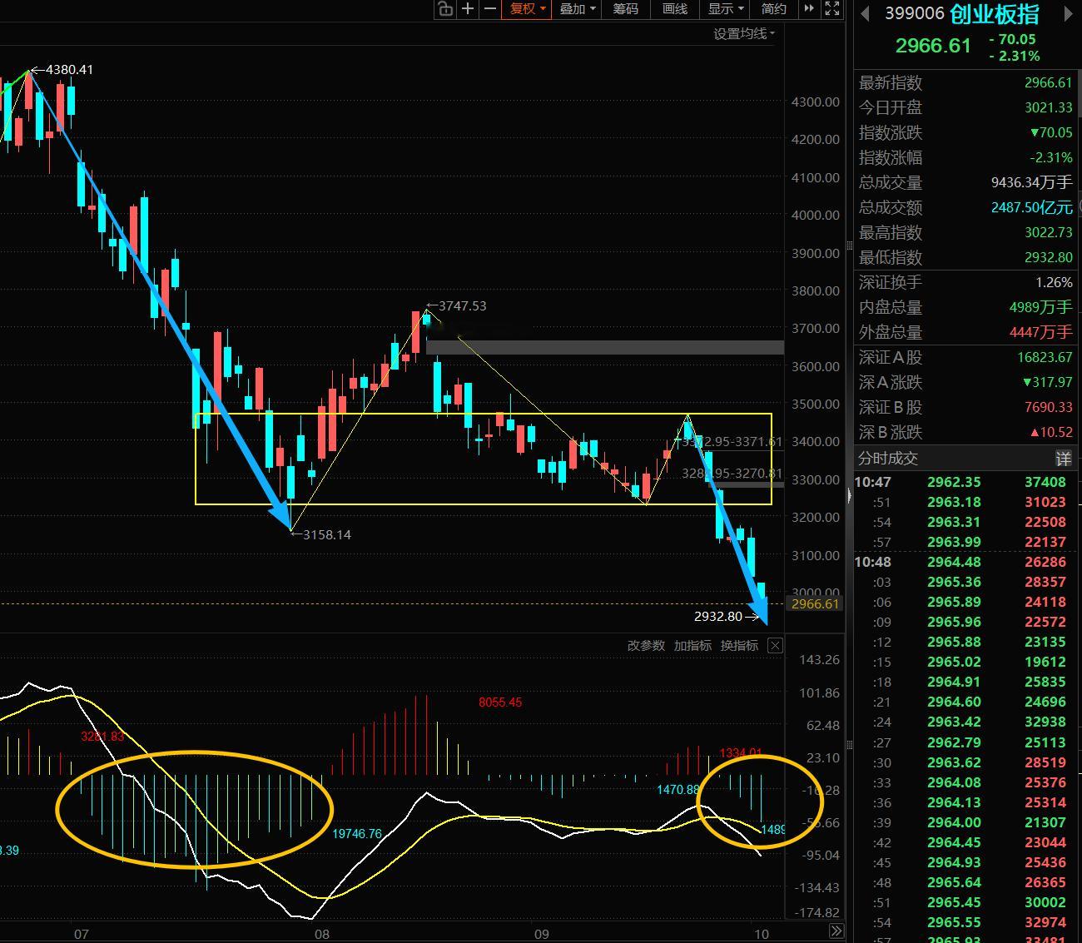Click the 内盘总量 value 4989万手
The height and width of the screenshot is (943, 1082).
click(x=1040, y=308)
